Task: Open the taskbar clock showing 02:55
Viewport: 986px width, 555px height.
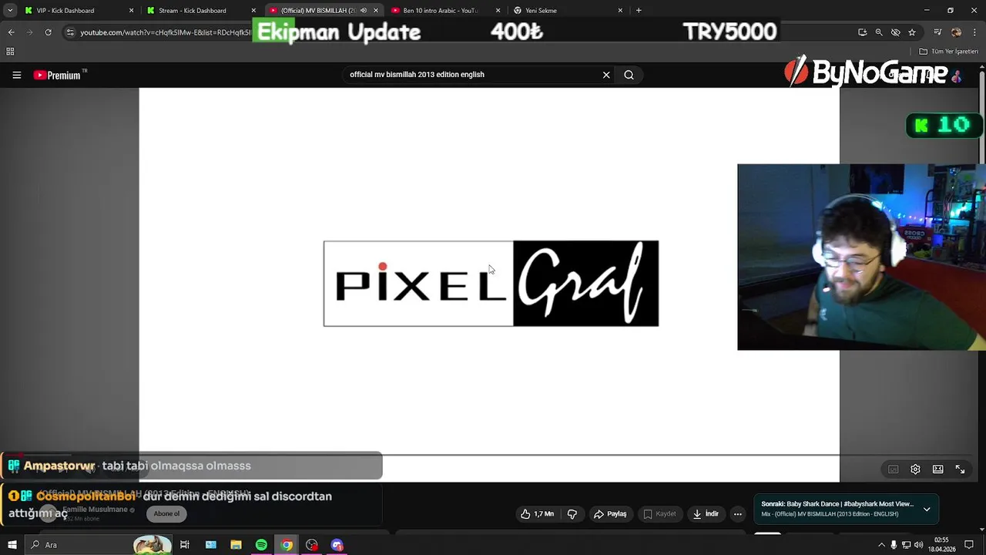Action: point(941,545)
